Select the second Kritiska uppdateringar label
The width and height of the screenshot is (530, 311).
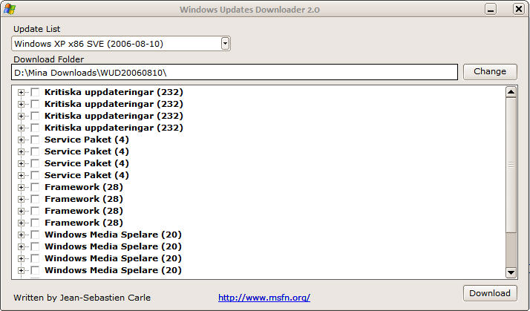coord(114,104)
